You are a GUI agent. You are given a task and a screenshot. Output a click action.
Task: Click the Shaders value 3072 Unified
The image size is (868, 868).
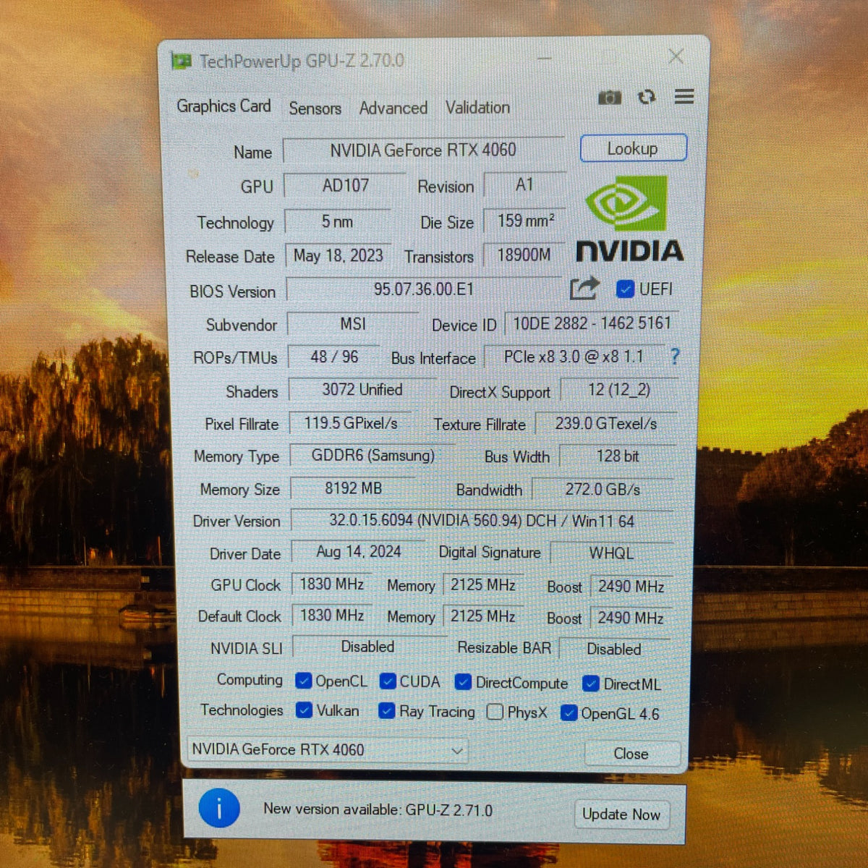point(362,389)
